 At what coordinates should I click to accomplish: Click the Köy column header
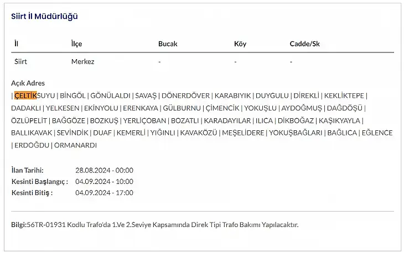pos(240,44)
